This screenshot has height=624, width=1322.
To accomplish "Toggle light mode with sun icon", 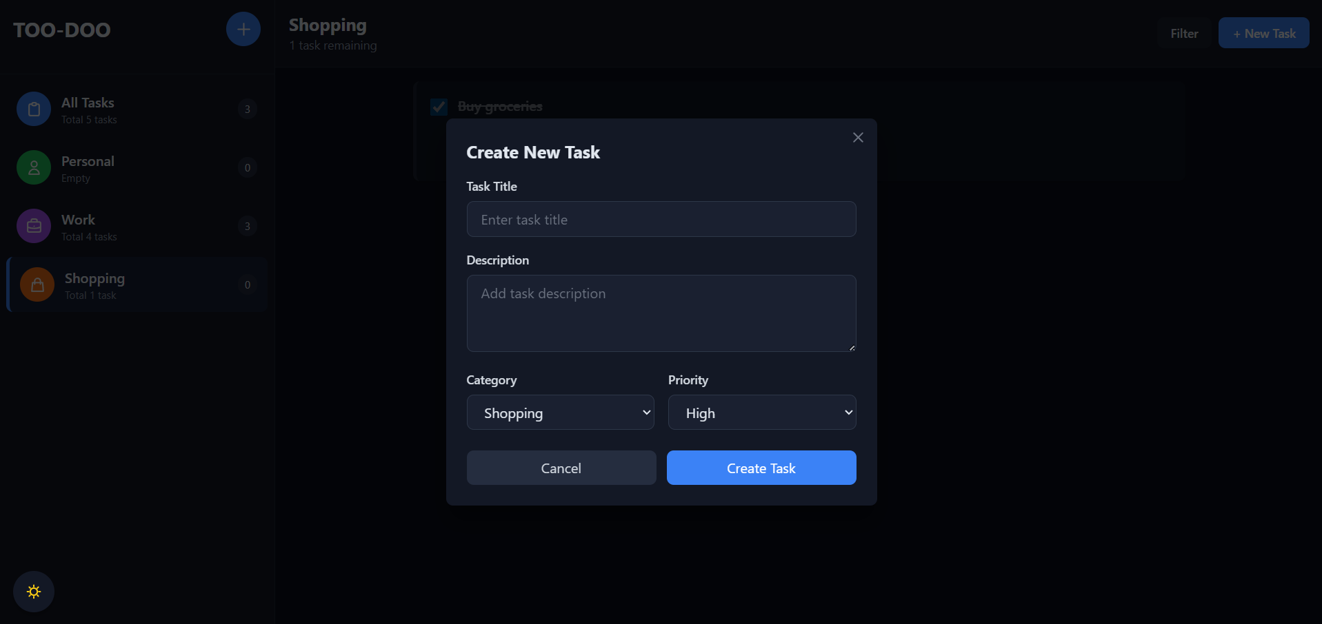I will point(34,592).
